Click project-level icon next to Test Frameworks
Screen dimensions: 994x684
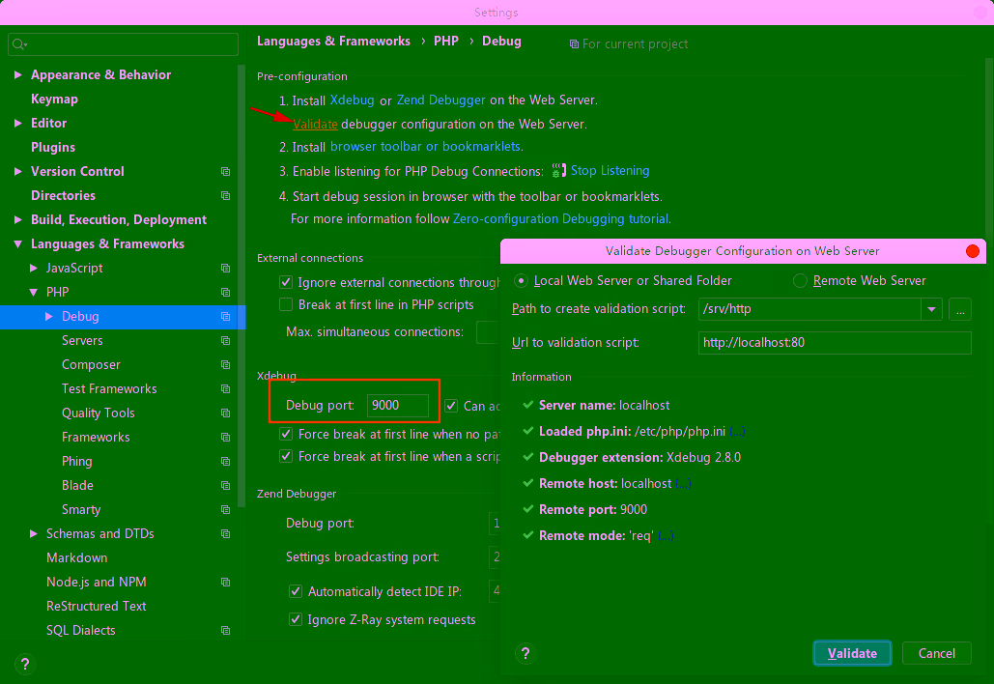tap(225, 388)
